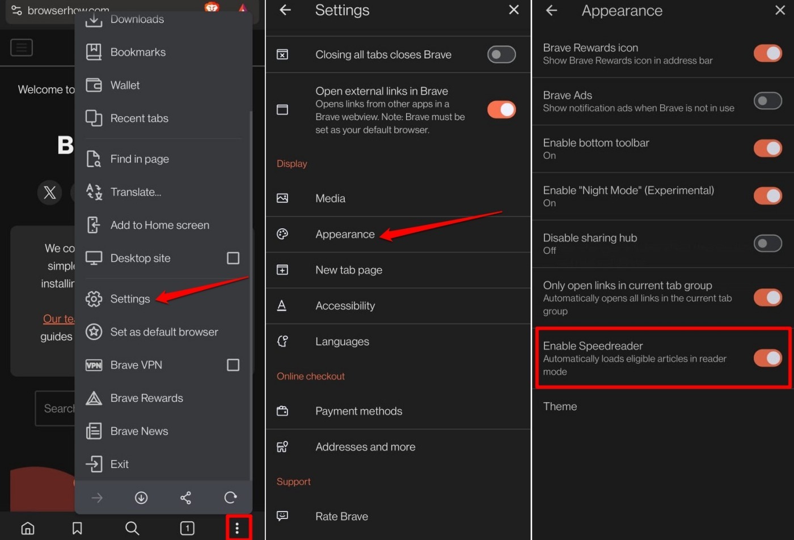Viewport: 794px width, 540px height.
Task: Open the Media settings row
Action: point(398,198)
